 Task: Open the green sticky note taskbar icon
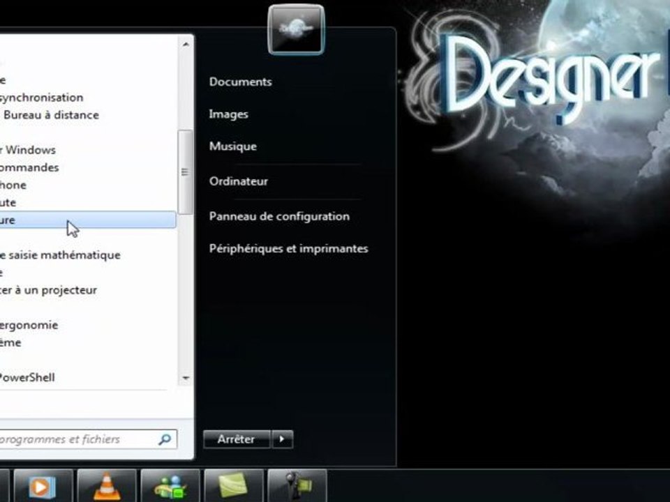pyautogui.click(x=234, y=486)
